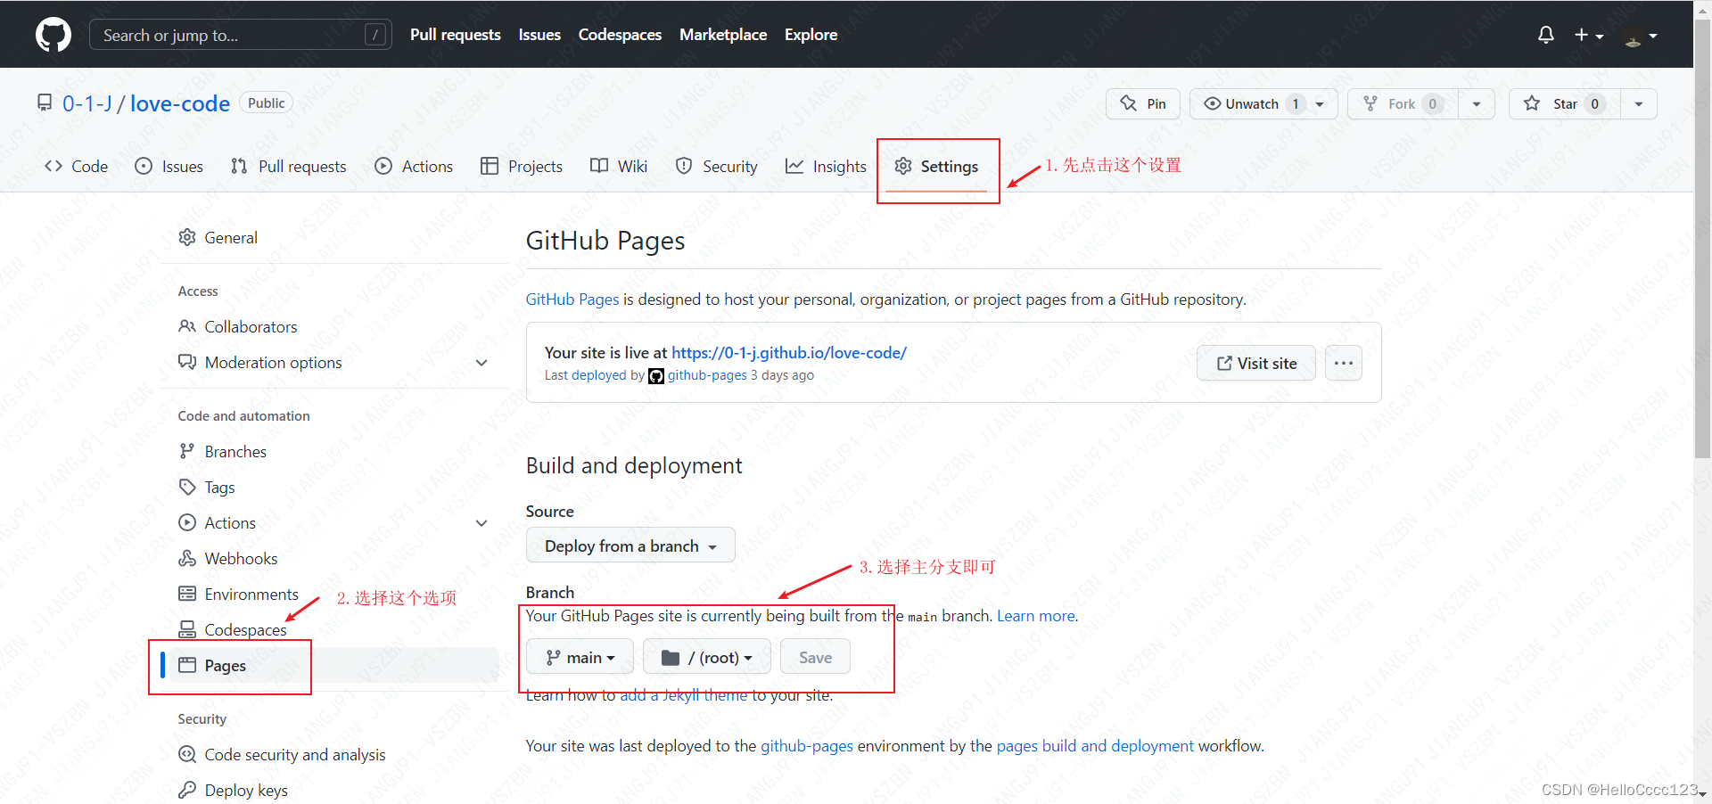Click the Visit site button
This screenshot has height=804, width=1712.
(x=1255, y=363)
